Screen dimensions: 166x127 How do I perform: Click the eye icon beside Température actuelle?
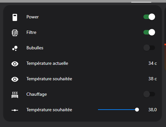pyautogui.click(x=15, y=64)
